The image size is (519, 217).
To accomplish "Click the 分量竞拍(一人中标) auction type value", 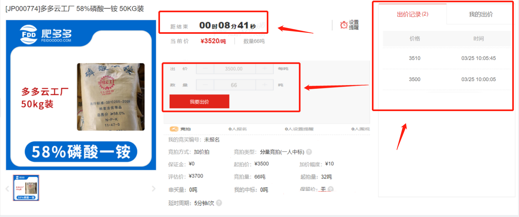I will click(x=282, y=152).
